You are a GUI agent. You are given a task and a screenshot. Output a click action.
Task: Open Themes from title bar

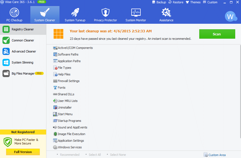(193, 2)
